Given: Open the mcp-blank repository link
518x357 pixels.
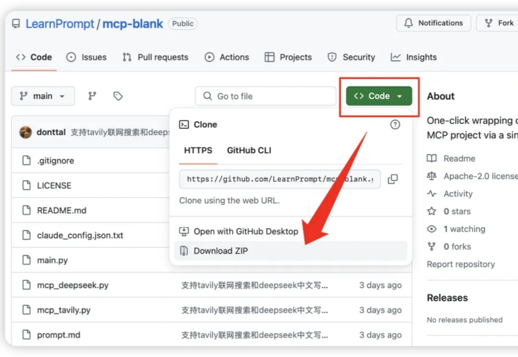Looking at the screenshot, I should [x=133, y=24].
